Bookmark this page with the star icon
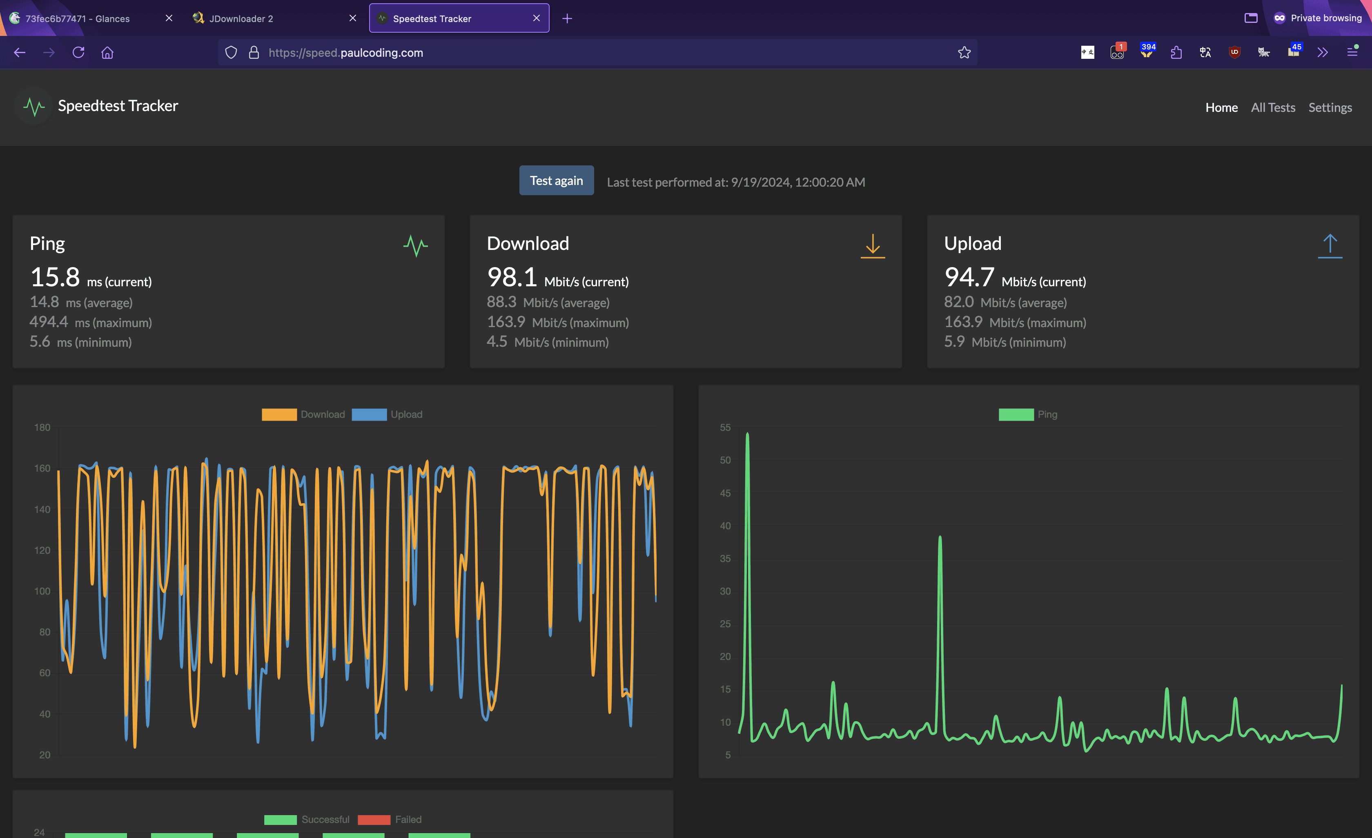Screen dimensions: 1372x838 pyautogui.click(x=964, y=52)
